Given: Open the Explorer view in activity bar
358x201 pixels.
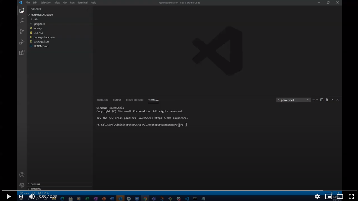Looking at the screenshot, I should coord(22,10).
